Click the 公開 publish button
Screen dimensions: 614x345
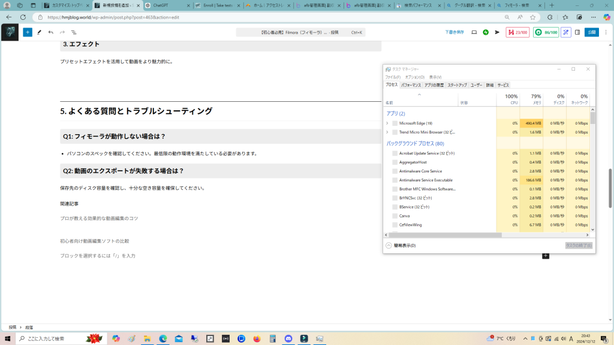592,32
